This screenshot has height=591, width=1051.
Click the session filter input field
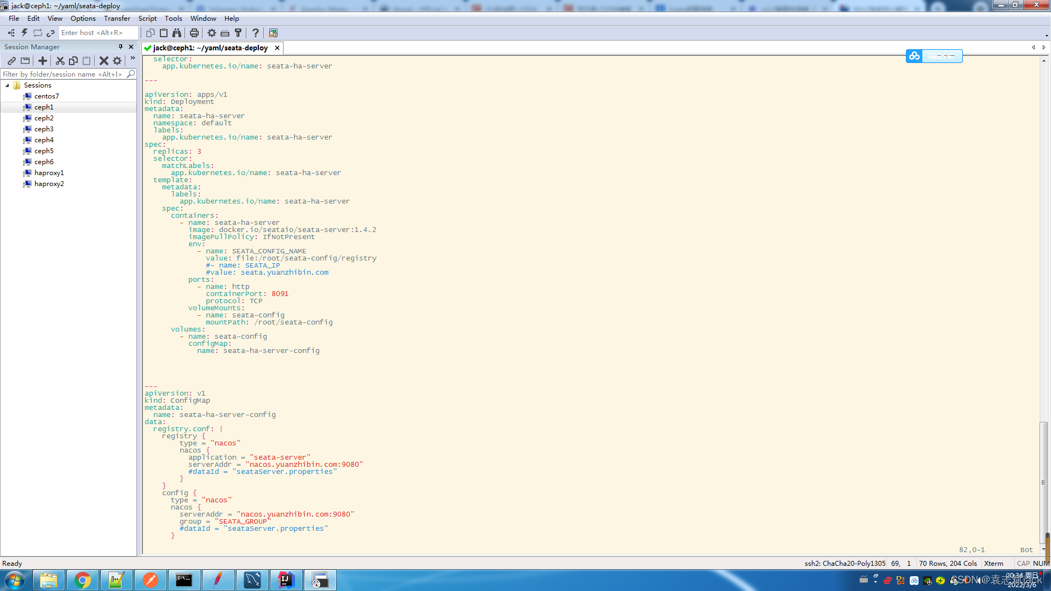(x=63, y=74)
